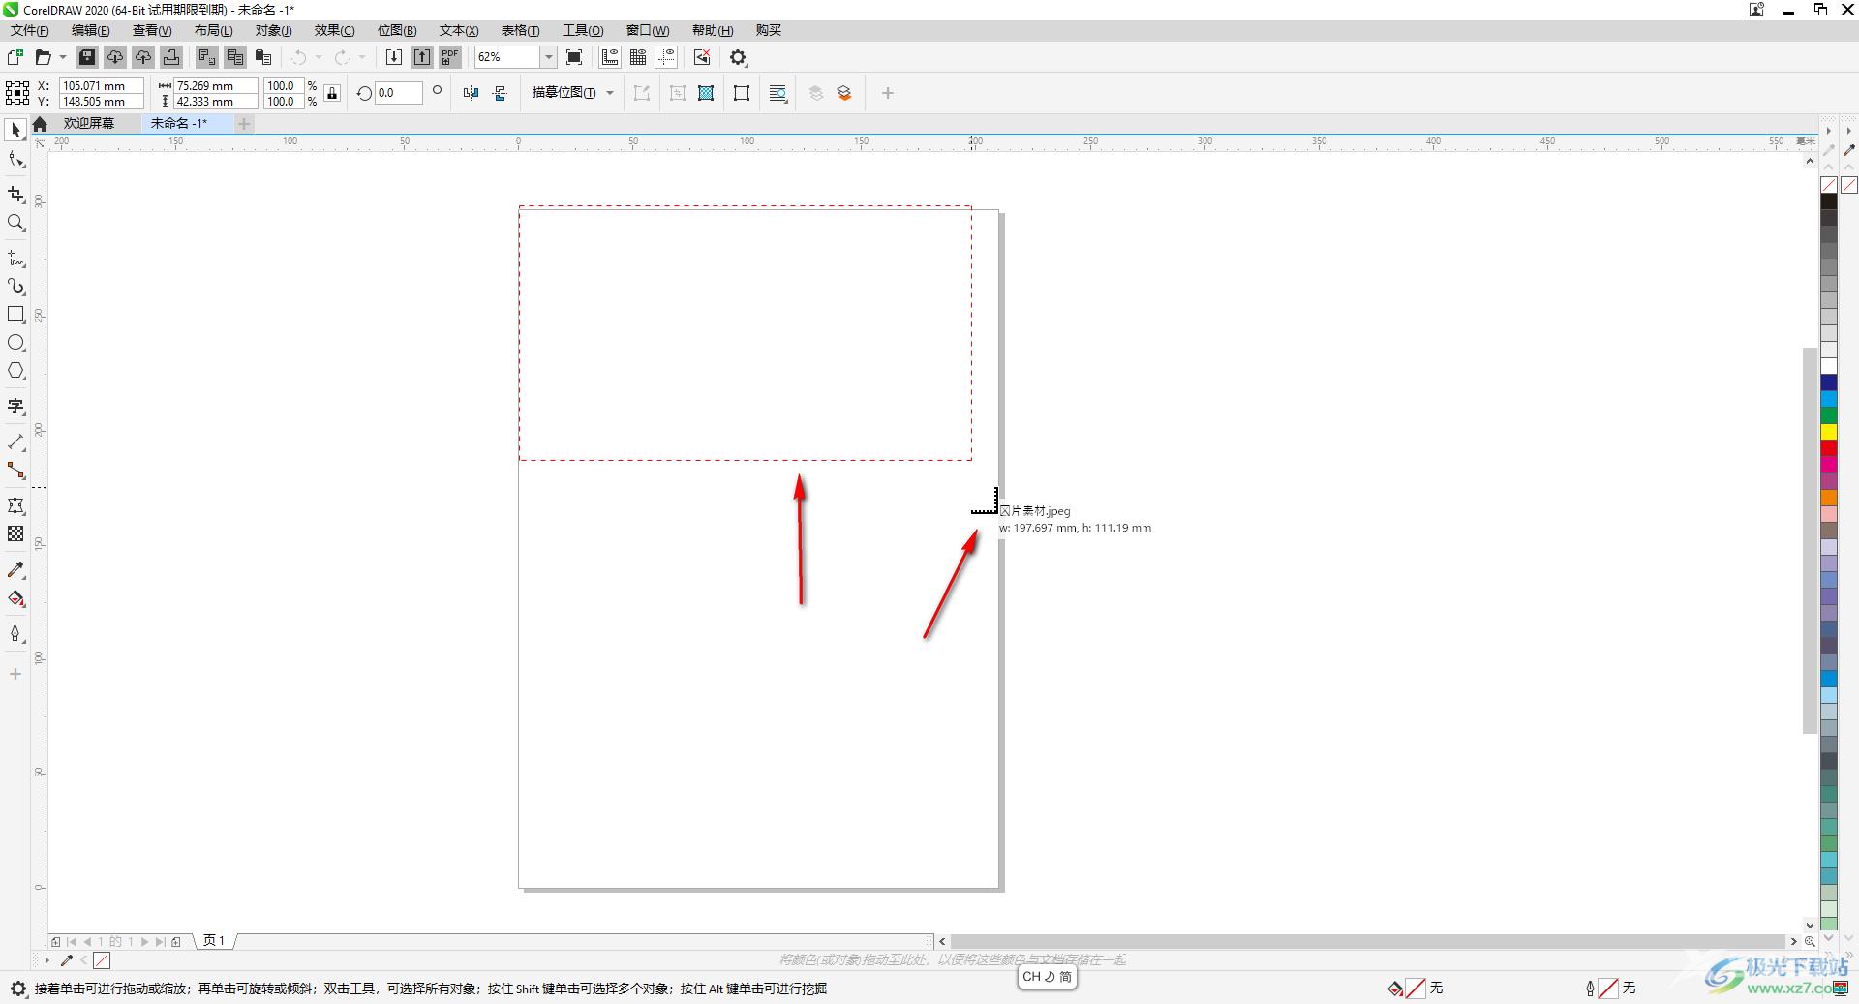The image size is (1859, 1004).
Task: Switch to the 欢迎屏幕 tab
Action: click(89, 123)
